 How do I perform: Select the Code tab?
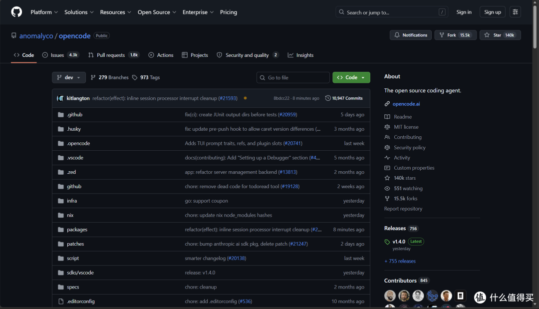(x=24, y=55)
